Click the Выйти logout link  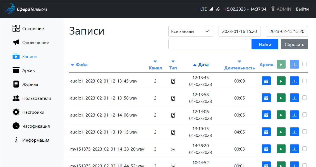(x=302, y=9)
